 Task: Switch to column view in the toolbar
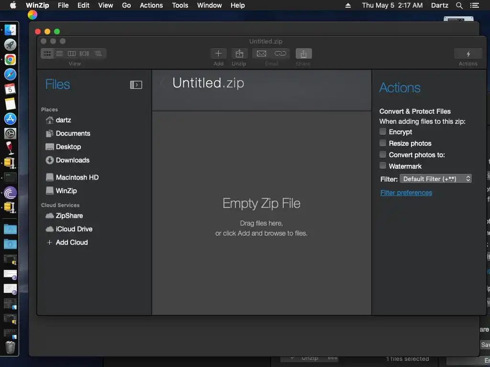[72, 54]
